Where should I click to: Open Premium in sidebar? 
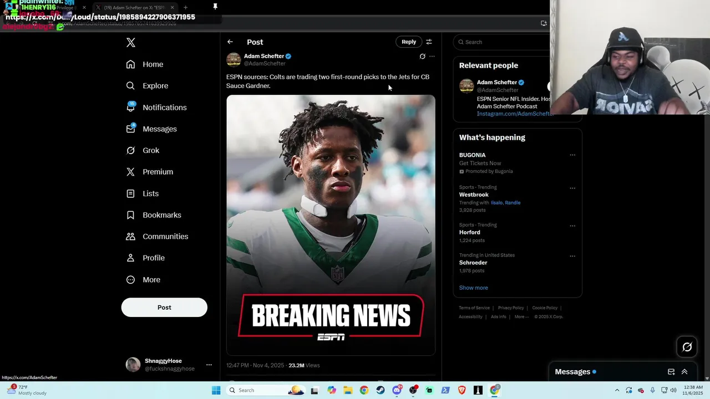tap(149, 172)
